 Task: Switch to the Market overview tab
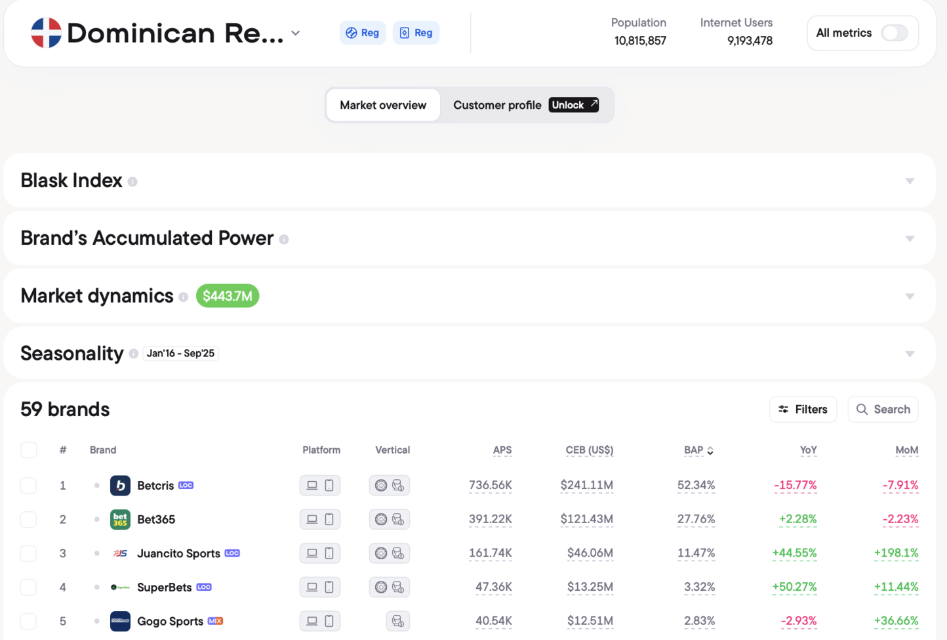coord(383,105)
